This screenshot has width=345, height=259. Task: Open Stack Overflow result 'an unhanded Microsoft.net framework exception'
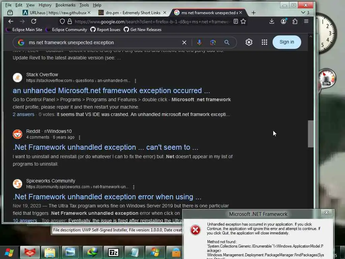(x=111, y=90)
